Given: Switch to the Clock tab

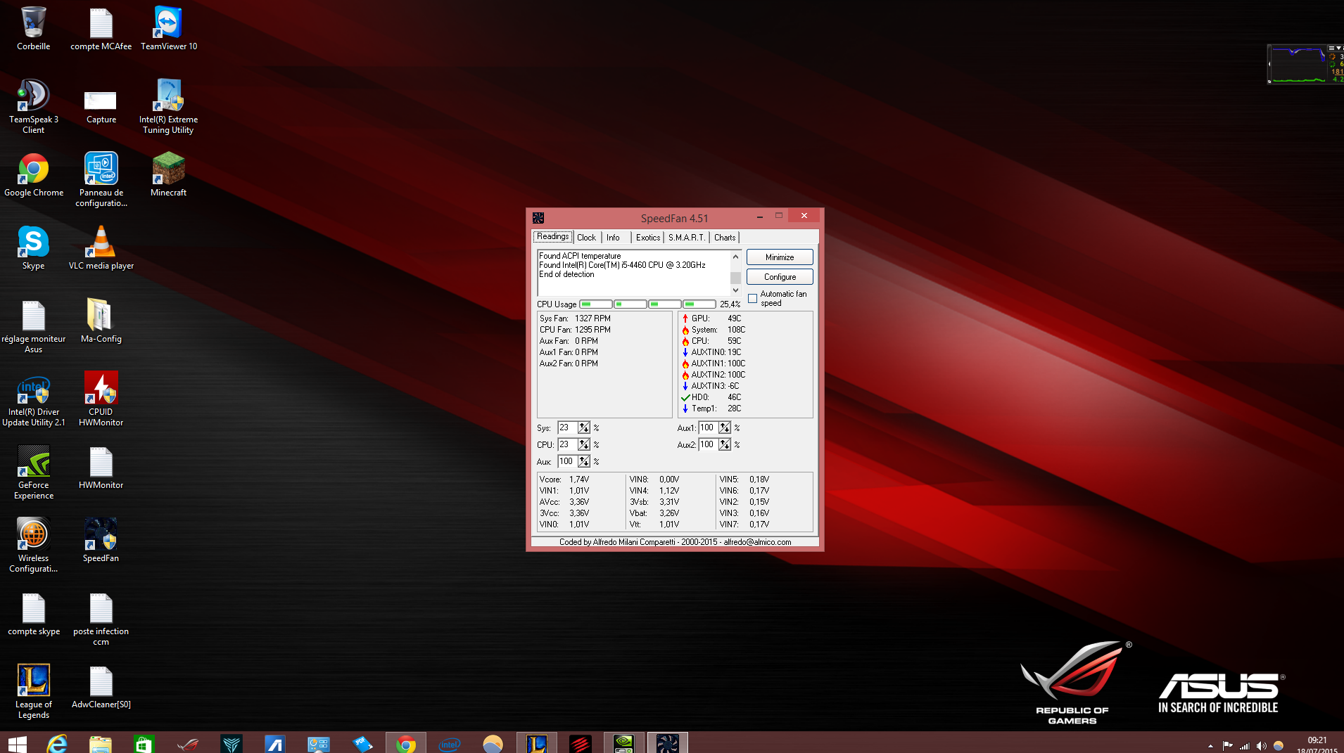Looking at the screenshot, I should pos(586,238).
